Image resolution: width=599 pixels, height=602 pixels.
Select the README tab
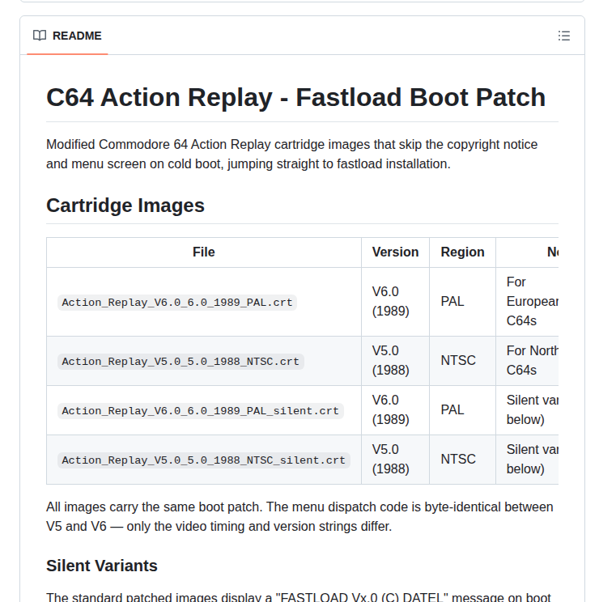[x=67, y=36]
